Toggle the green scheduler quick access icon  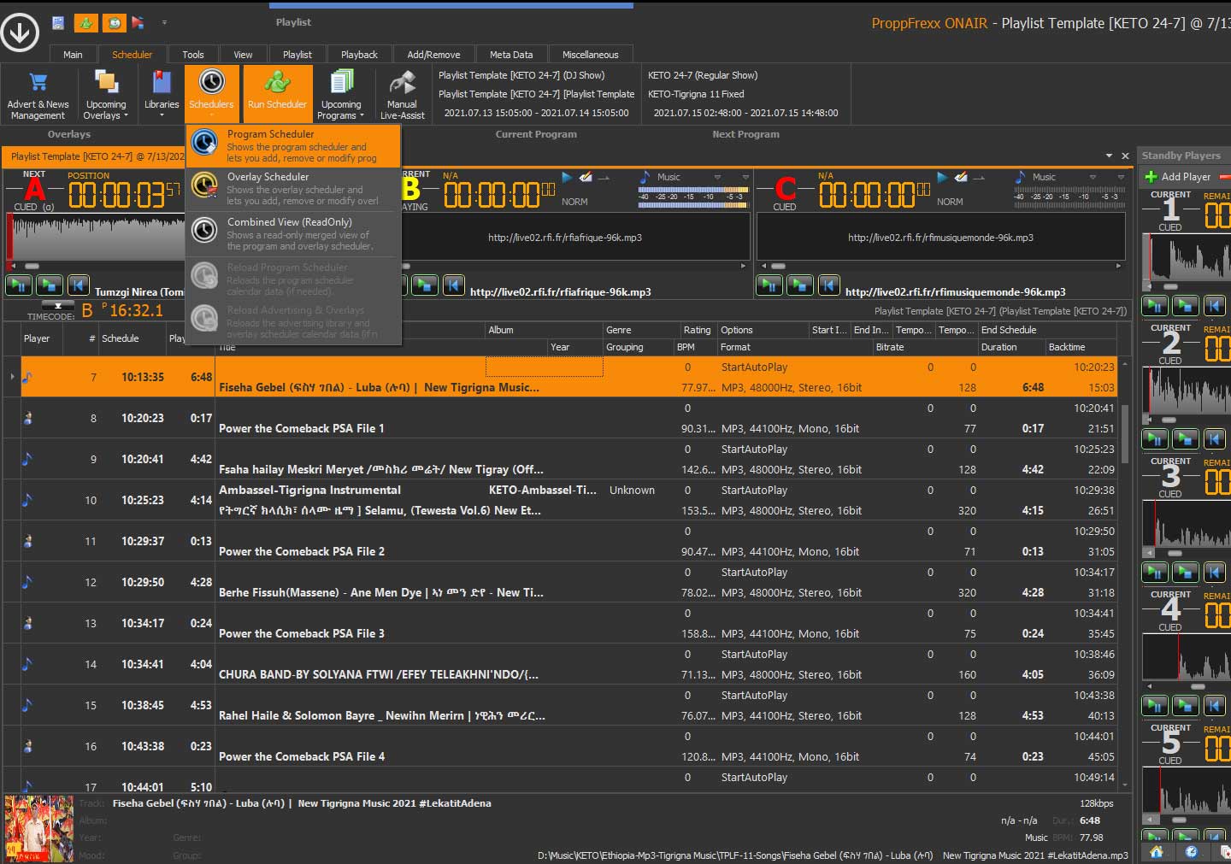pyautogui.click(x=85, y=23)
